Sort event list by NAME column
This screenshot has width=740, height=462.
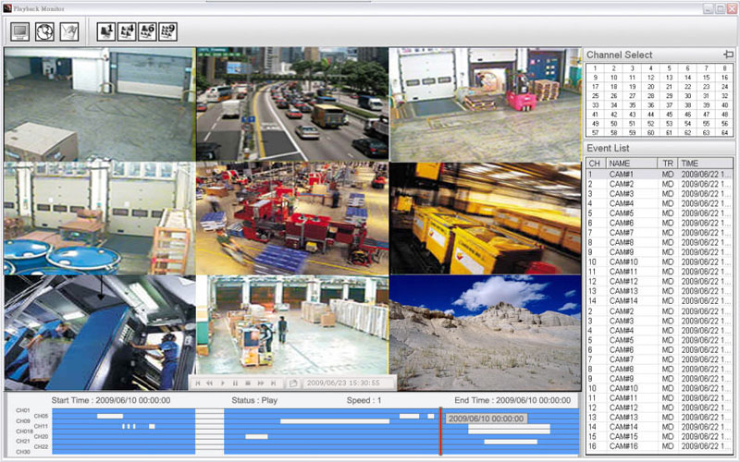tap(631, 164)
